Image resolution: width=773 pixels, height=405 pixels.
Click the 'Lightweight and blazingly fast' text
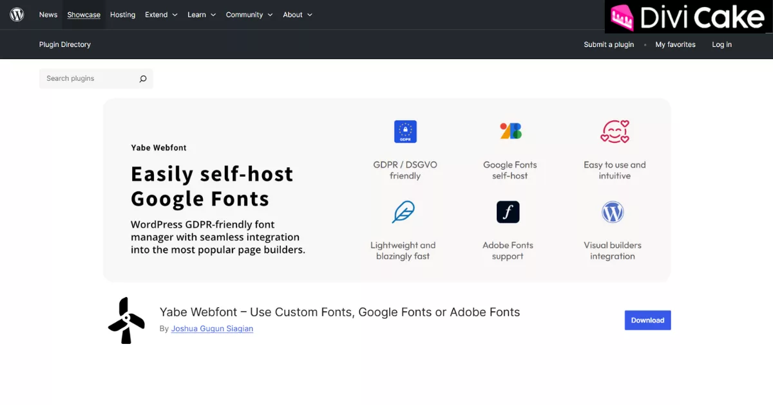click(x=403, y=251)
